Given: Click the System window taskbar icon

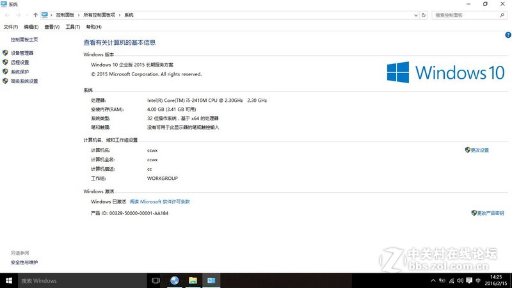Looking at the screenshot, I should click(211, 280).
